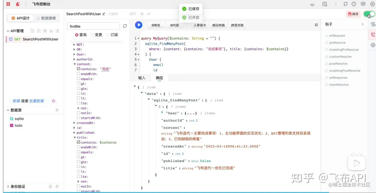This screenshot has width=376, height=193.
Task: Switch to API设计 tab
Action: [x=21, y=18]
